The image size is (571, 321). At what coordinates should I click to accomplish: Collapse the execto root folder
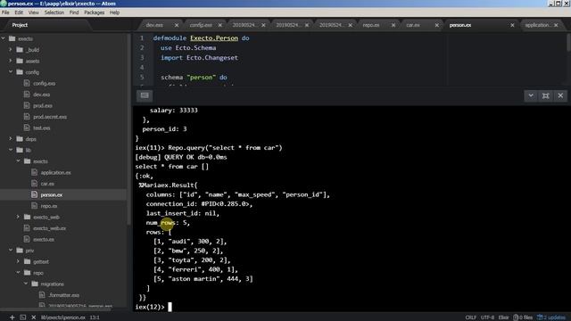click(4, 38)
